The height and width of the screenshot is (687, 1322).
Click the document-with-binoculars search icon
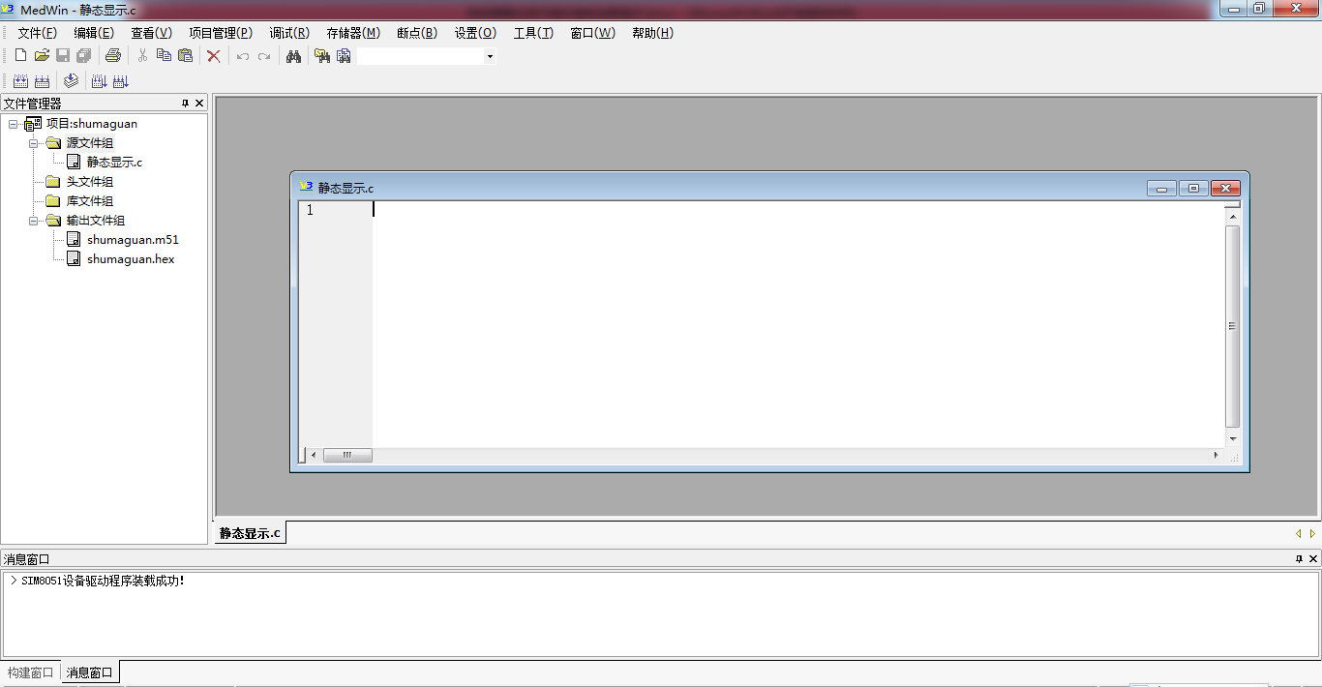pyautogui.click(x=344, y=56)
